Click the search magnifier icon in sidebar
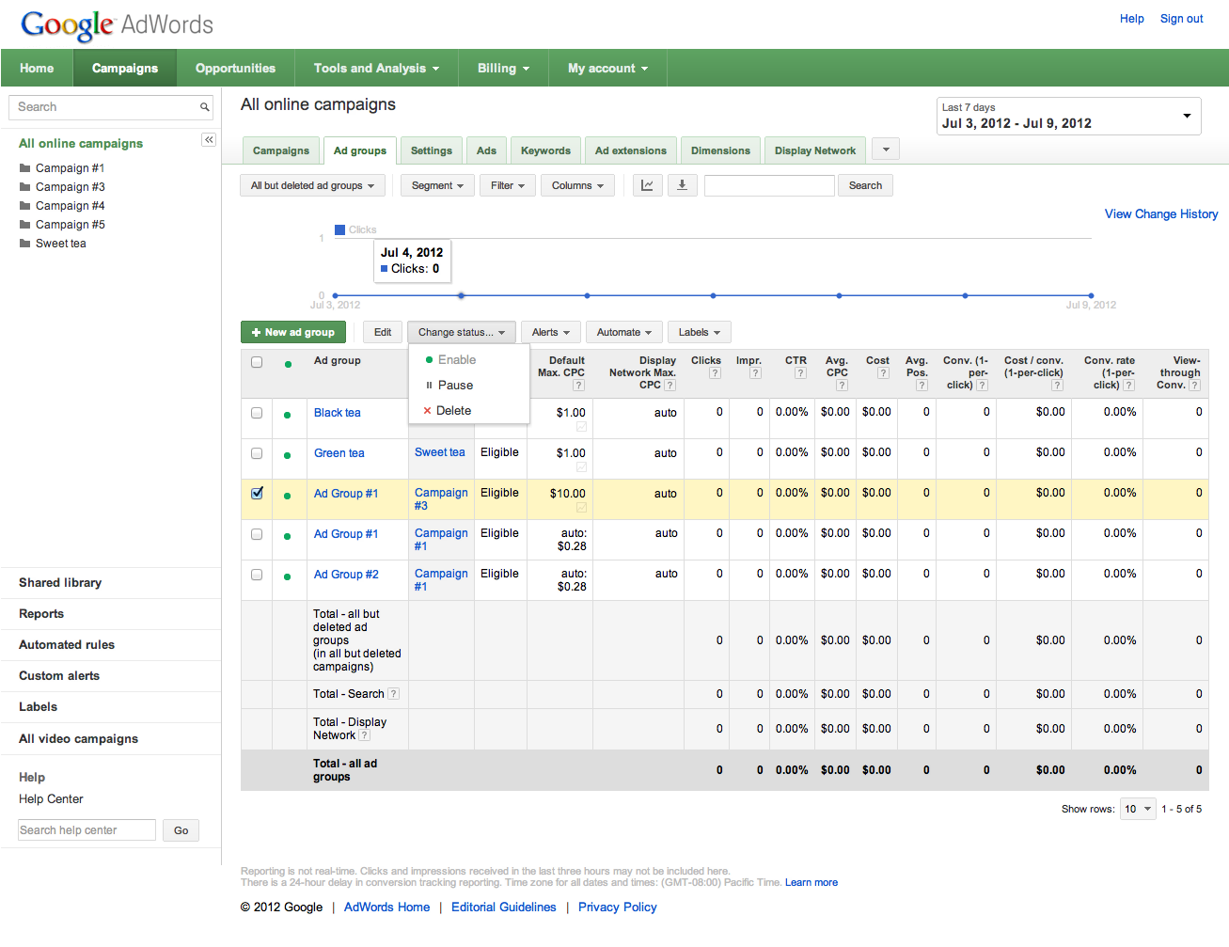 (204, 107)
